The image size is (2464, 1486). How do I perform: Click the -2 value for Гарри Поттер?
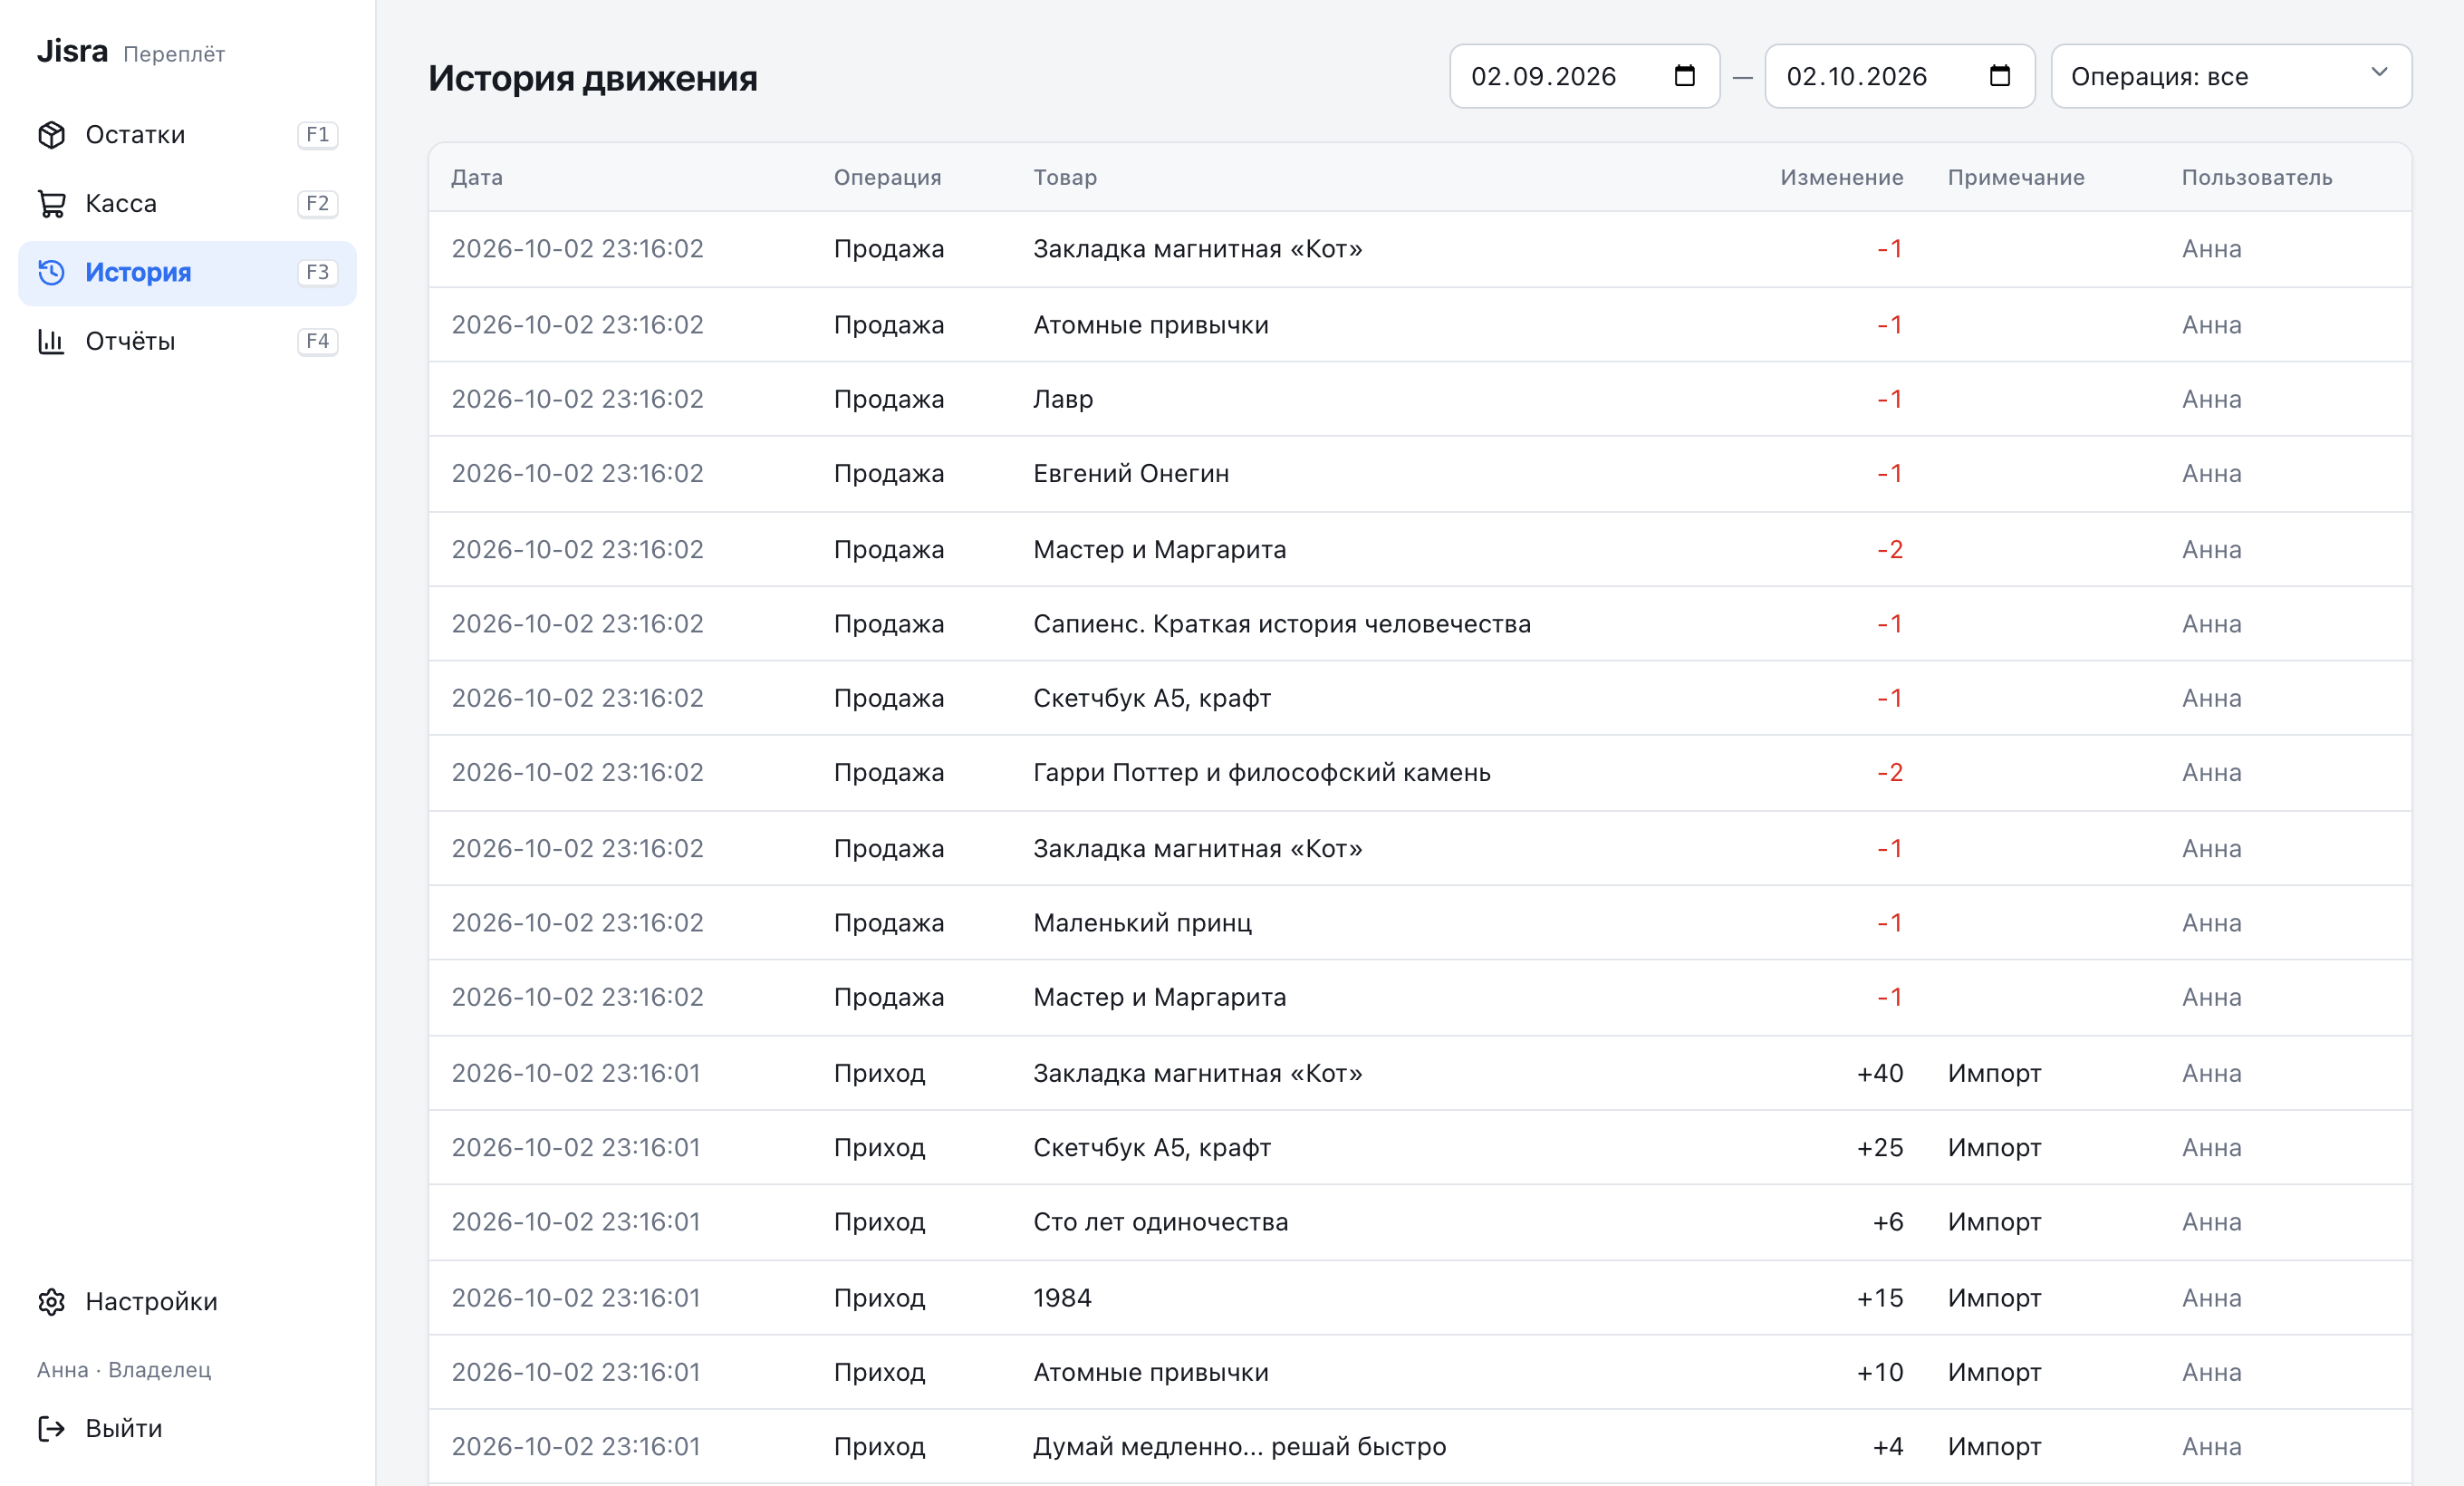1889,773
